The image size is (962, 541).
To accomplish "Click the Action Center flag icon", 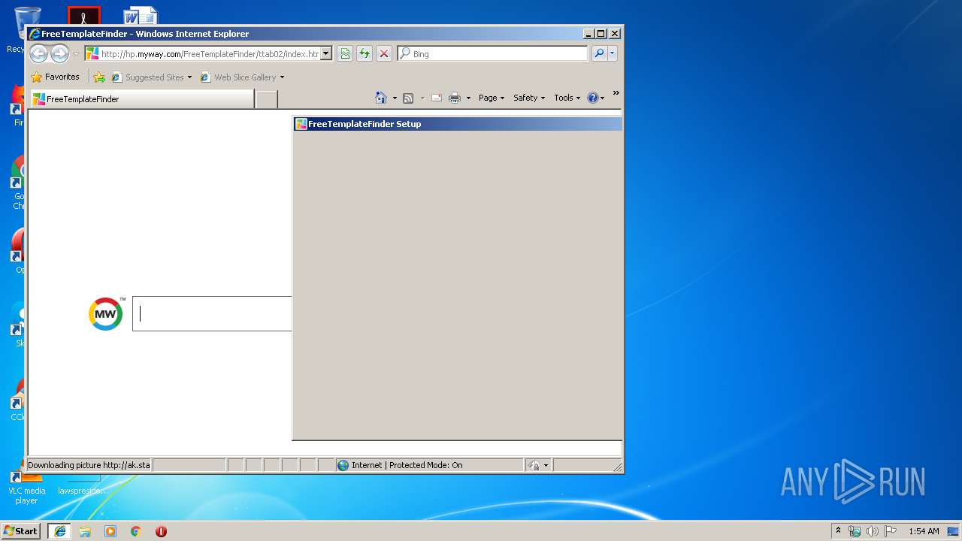I will click(891, 531).
